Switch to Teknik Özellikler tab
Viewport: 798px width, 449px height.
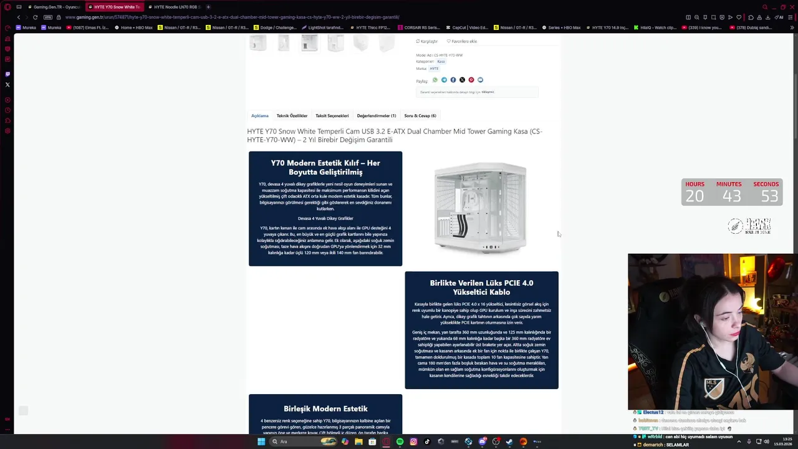click(x=292, y=115)
